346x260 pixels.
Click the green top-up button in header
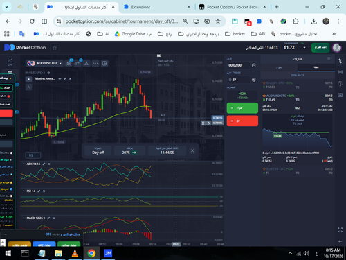click(320, 47)
